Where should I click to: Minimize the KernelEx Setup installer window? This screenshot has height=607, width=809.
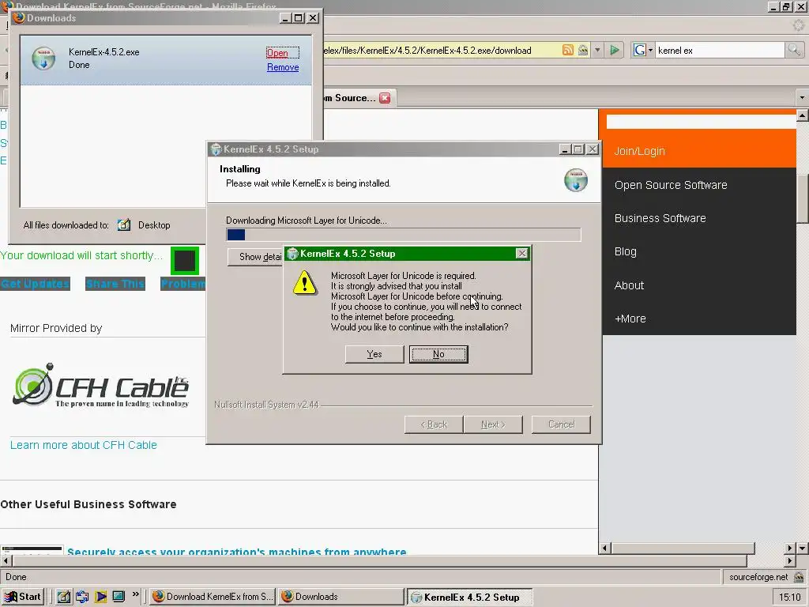564,149
